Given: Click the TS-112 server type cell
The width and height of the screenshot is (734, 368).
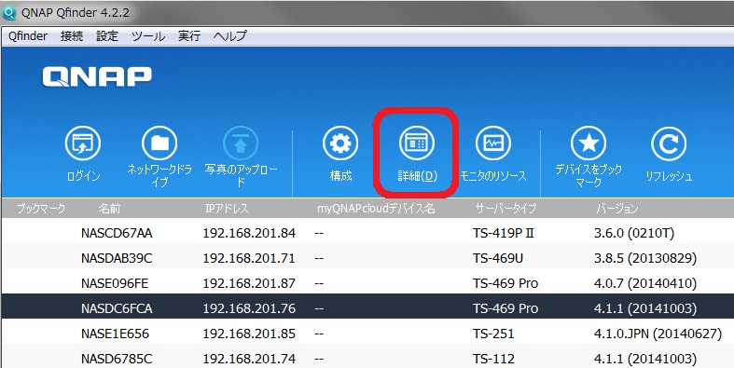Looking at the screenshot, I should (493, 359).
